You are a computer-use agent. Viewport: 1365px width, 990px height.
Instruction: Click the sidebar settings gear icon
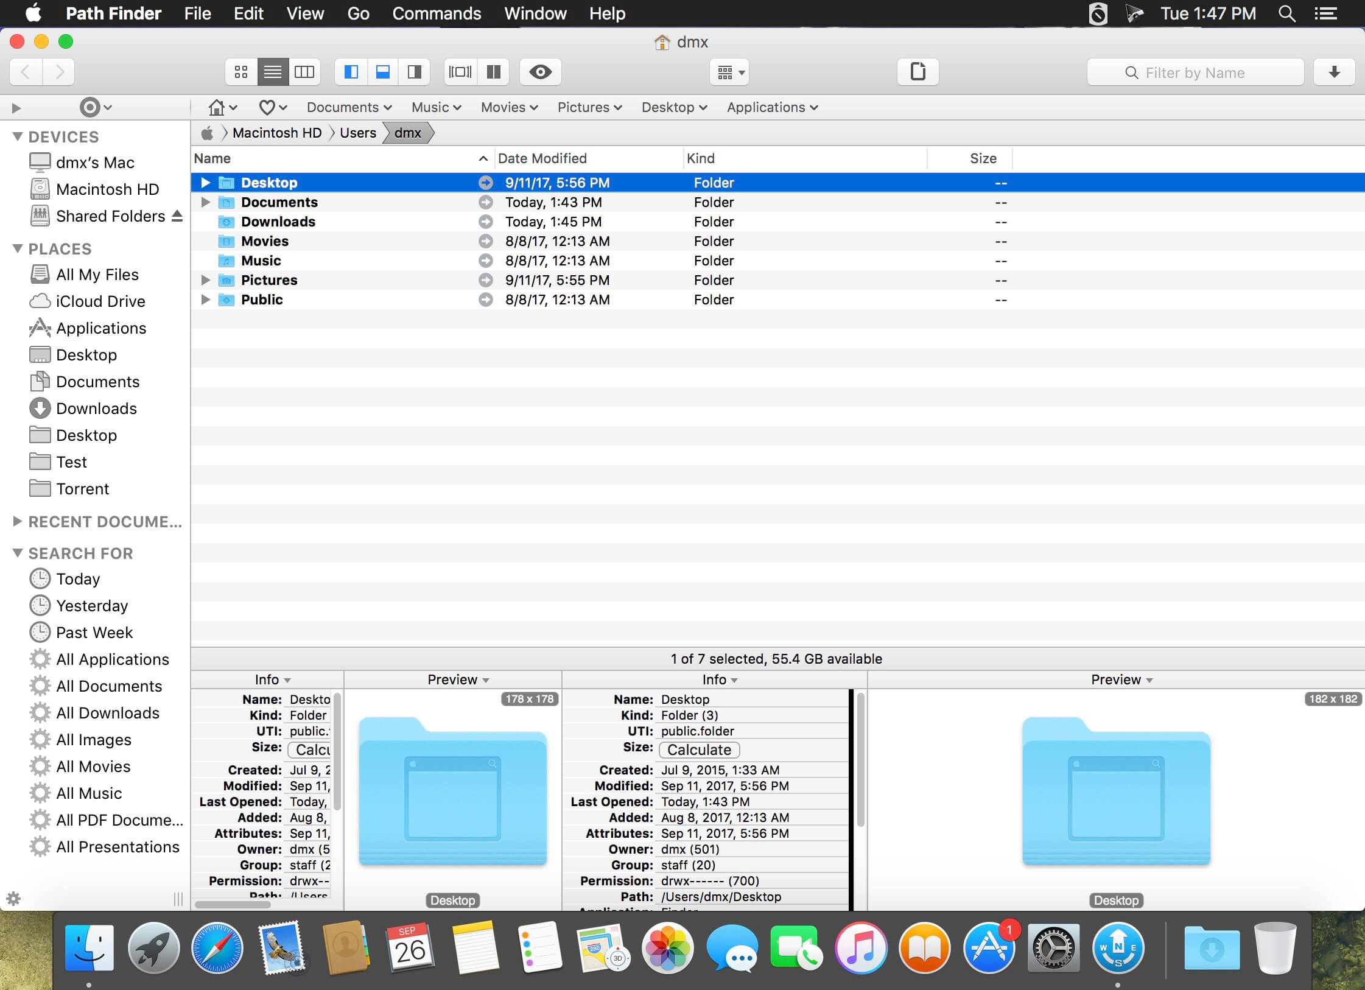[13, 899]
